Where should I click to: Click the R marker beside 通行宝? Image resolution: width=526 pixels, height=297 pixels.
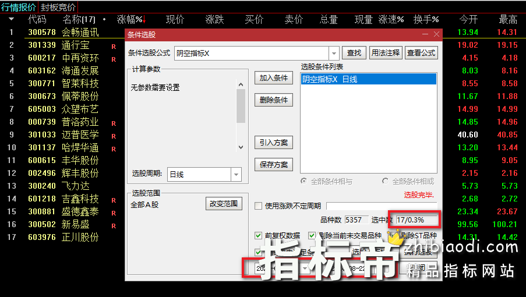tap(114, 47)
